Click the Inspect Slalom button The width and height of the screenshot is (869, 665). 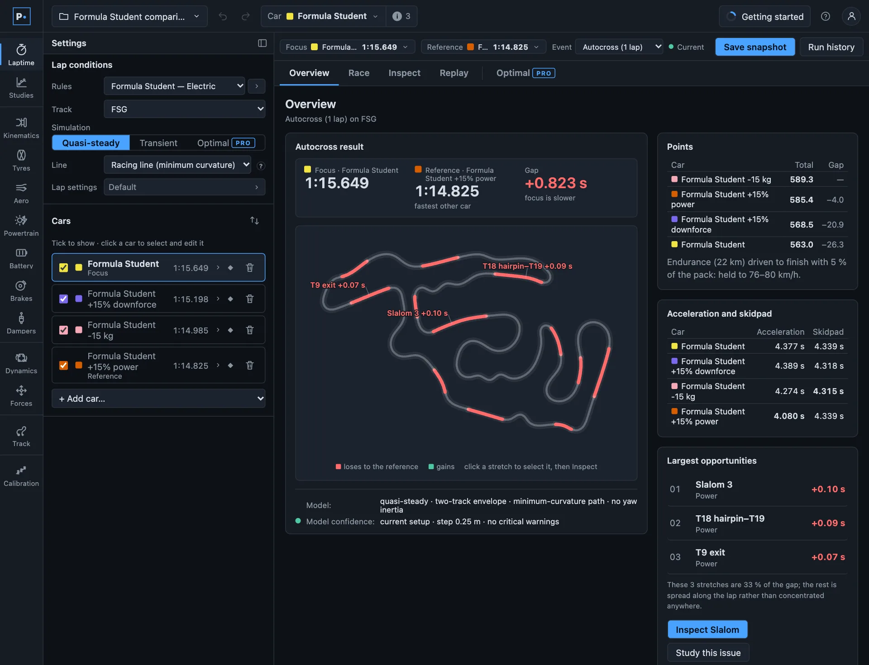tap(707, 630)
